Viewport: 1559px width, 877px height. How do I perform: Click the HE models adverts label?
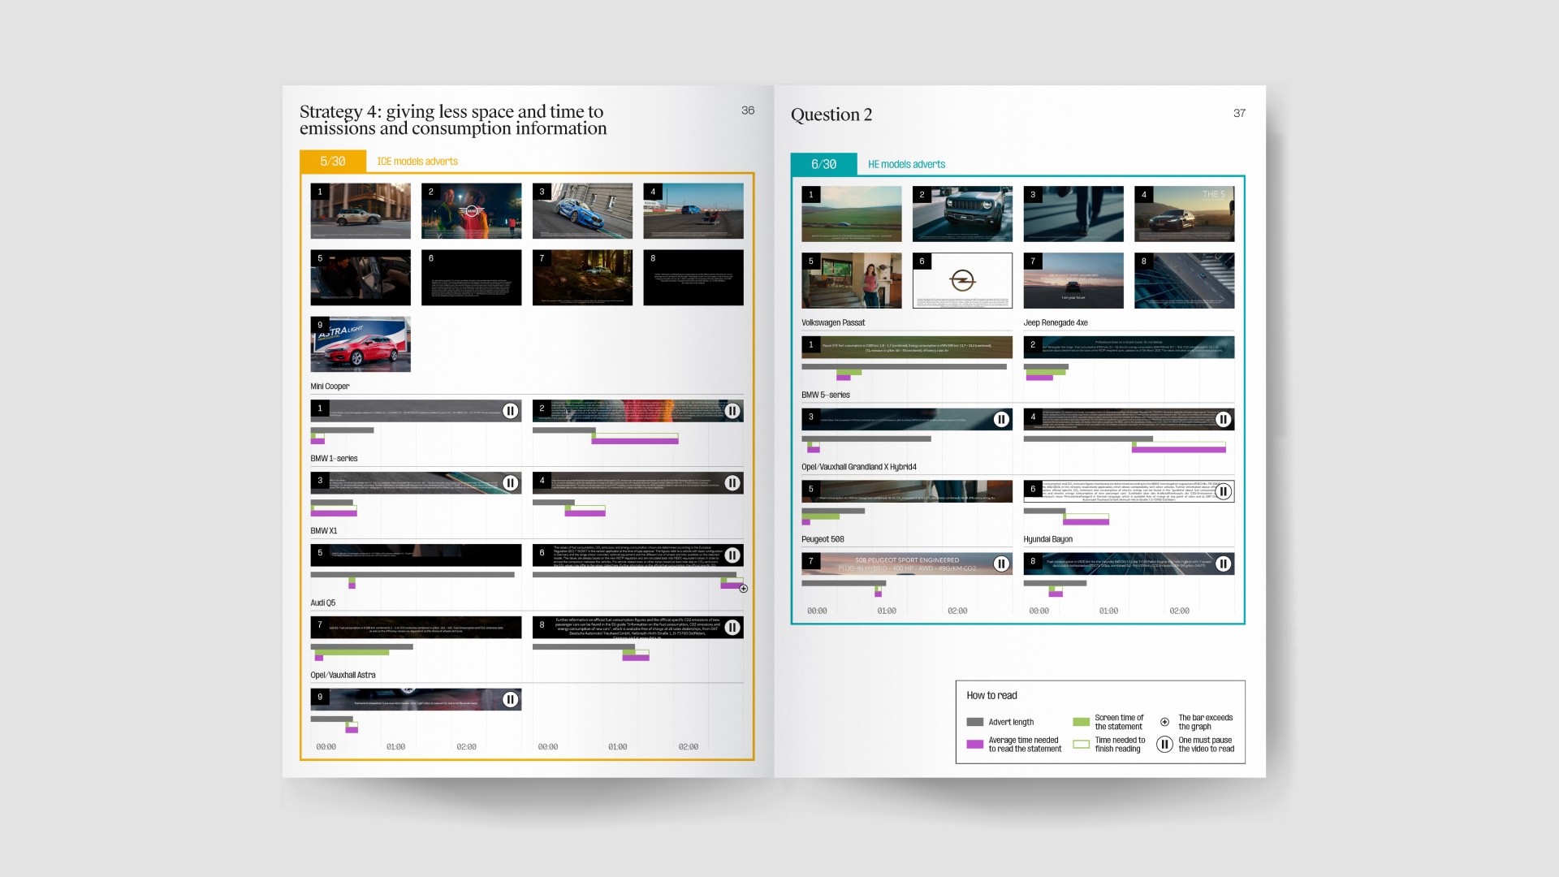coord(907,164)
